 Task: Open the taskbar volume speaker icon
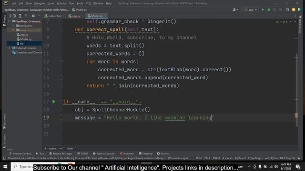click(x=276, y=167)
